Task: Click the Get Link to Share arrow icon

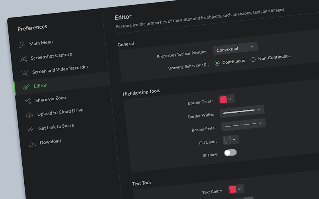Action: (x=31, y=129)
